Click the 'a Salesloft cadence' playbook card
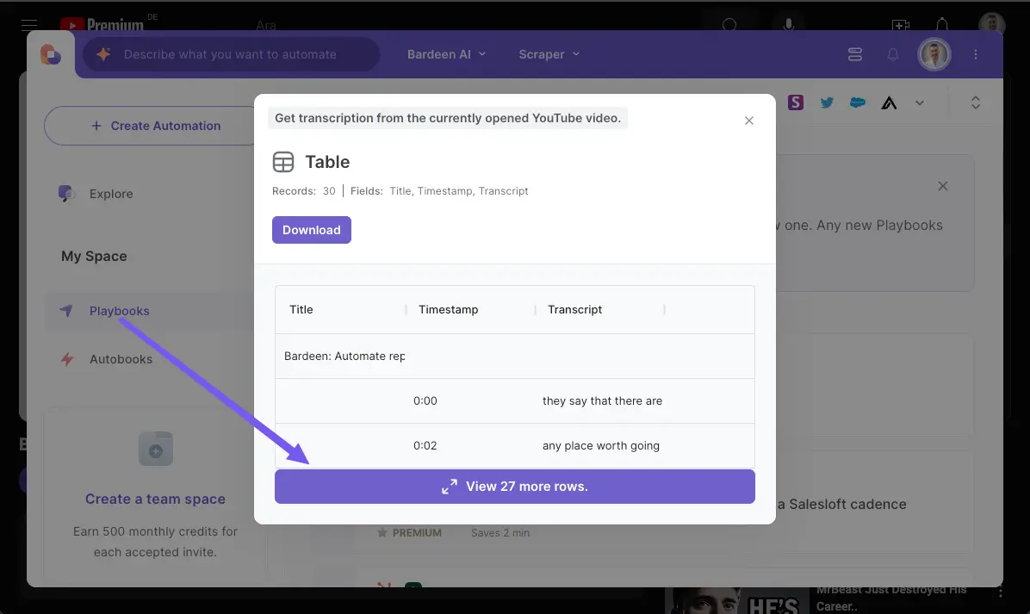Viewport: 1030px width, 614px height. click(x=841, y=505)
